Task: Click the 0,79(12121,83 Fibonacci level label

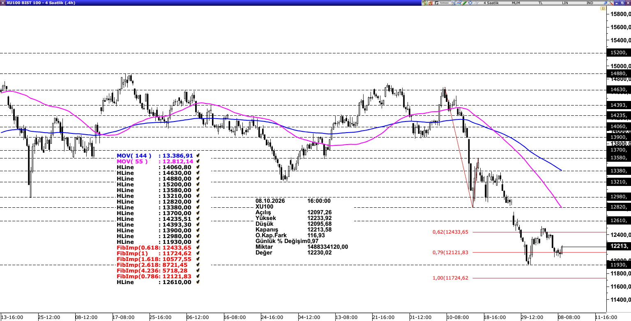Action: coord(450,252)
